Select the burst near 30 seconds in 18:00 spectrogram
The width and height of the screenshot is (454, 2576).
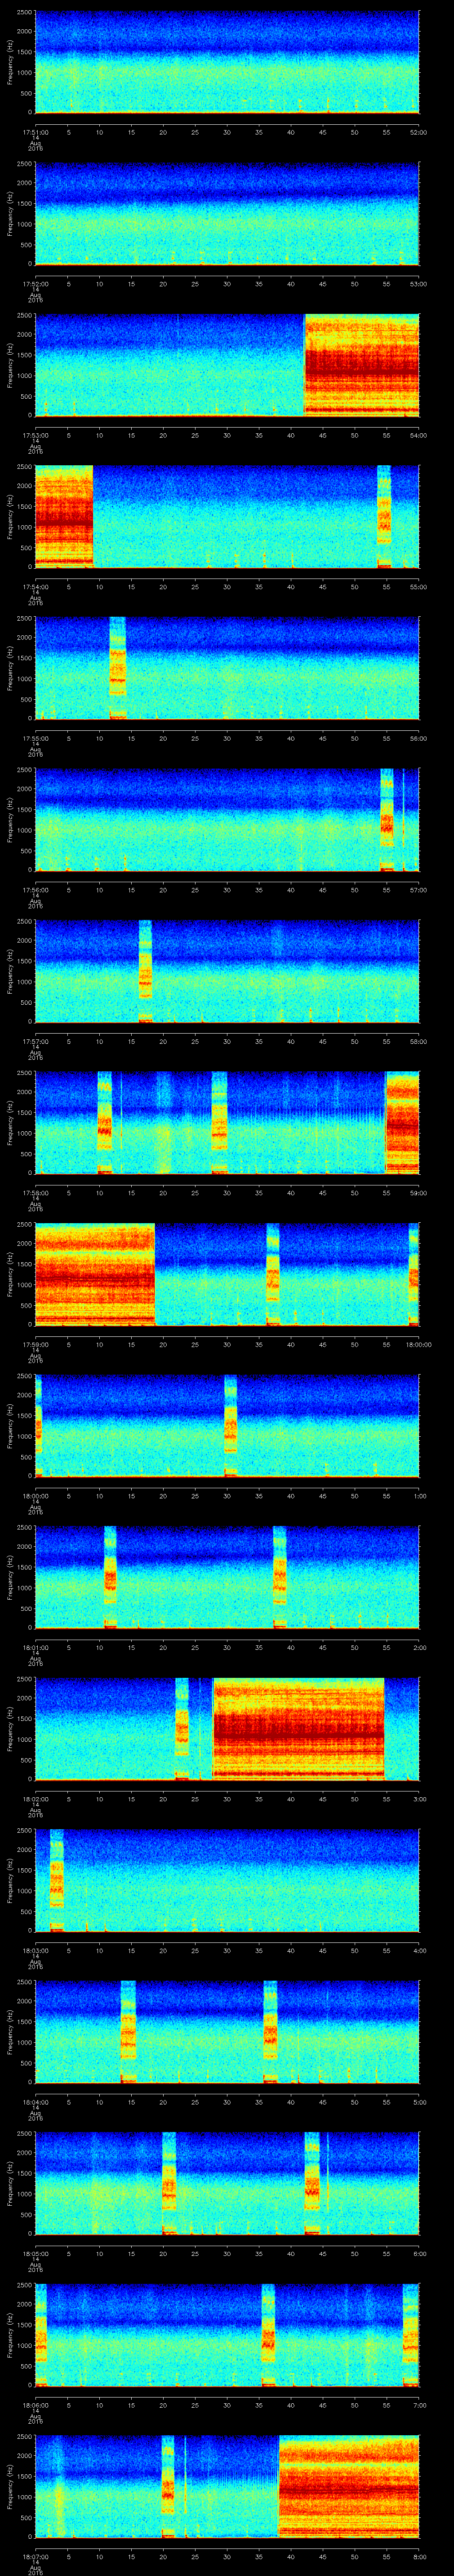pos(231,1425)
